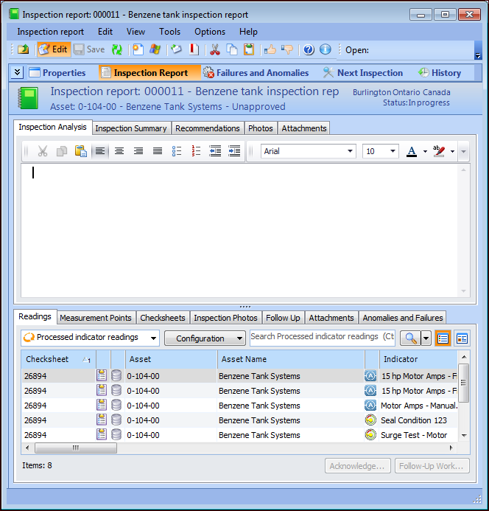Select the Recommendations tab

click(208, 128)
